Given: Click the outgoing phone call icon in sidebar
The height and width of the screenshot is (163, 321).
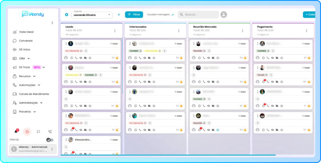Looking at the screenshot, I should (50, 132).
